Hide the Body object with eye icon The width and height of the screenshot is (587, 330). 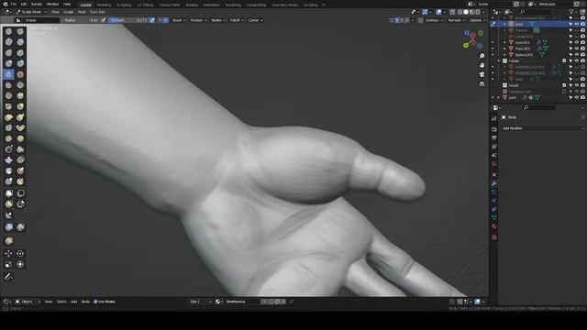[577, 24]
